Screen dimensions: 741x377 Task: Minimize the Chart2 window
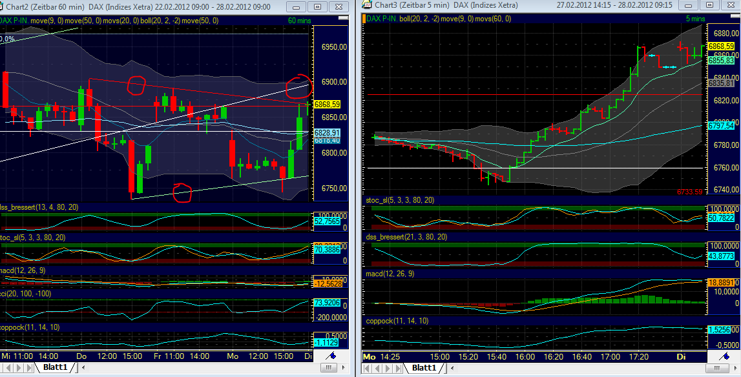pyautogui.click(x=297, y=6)
